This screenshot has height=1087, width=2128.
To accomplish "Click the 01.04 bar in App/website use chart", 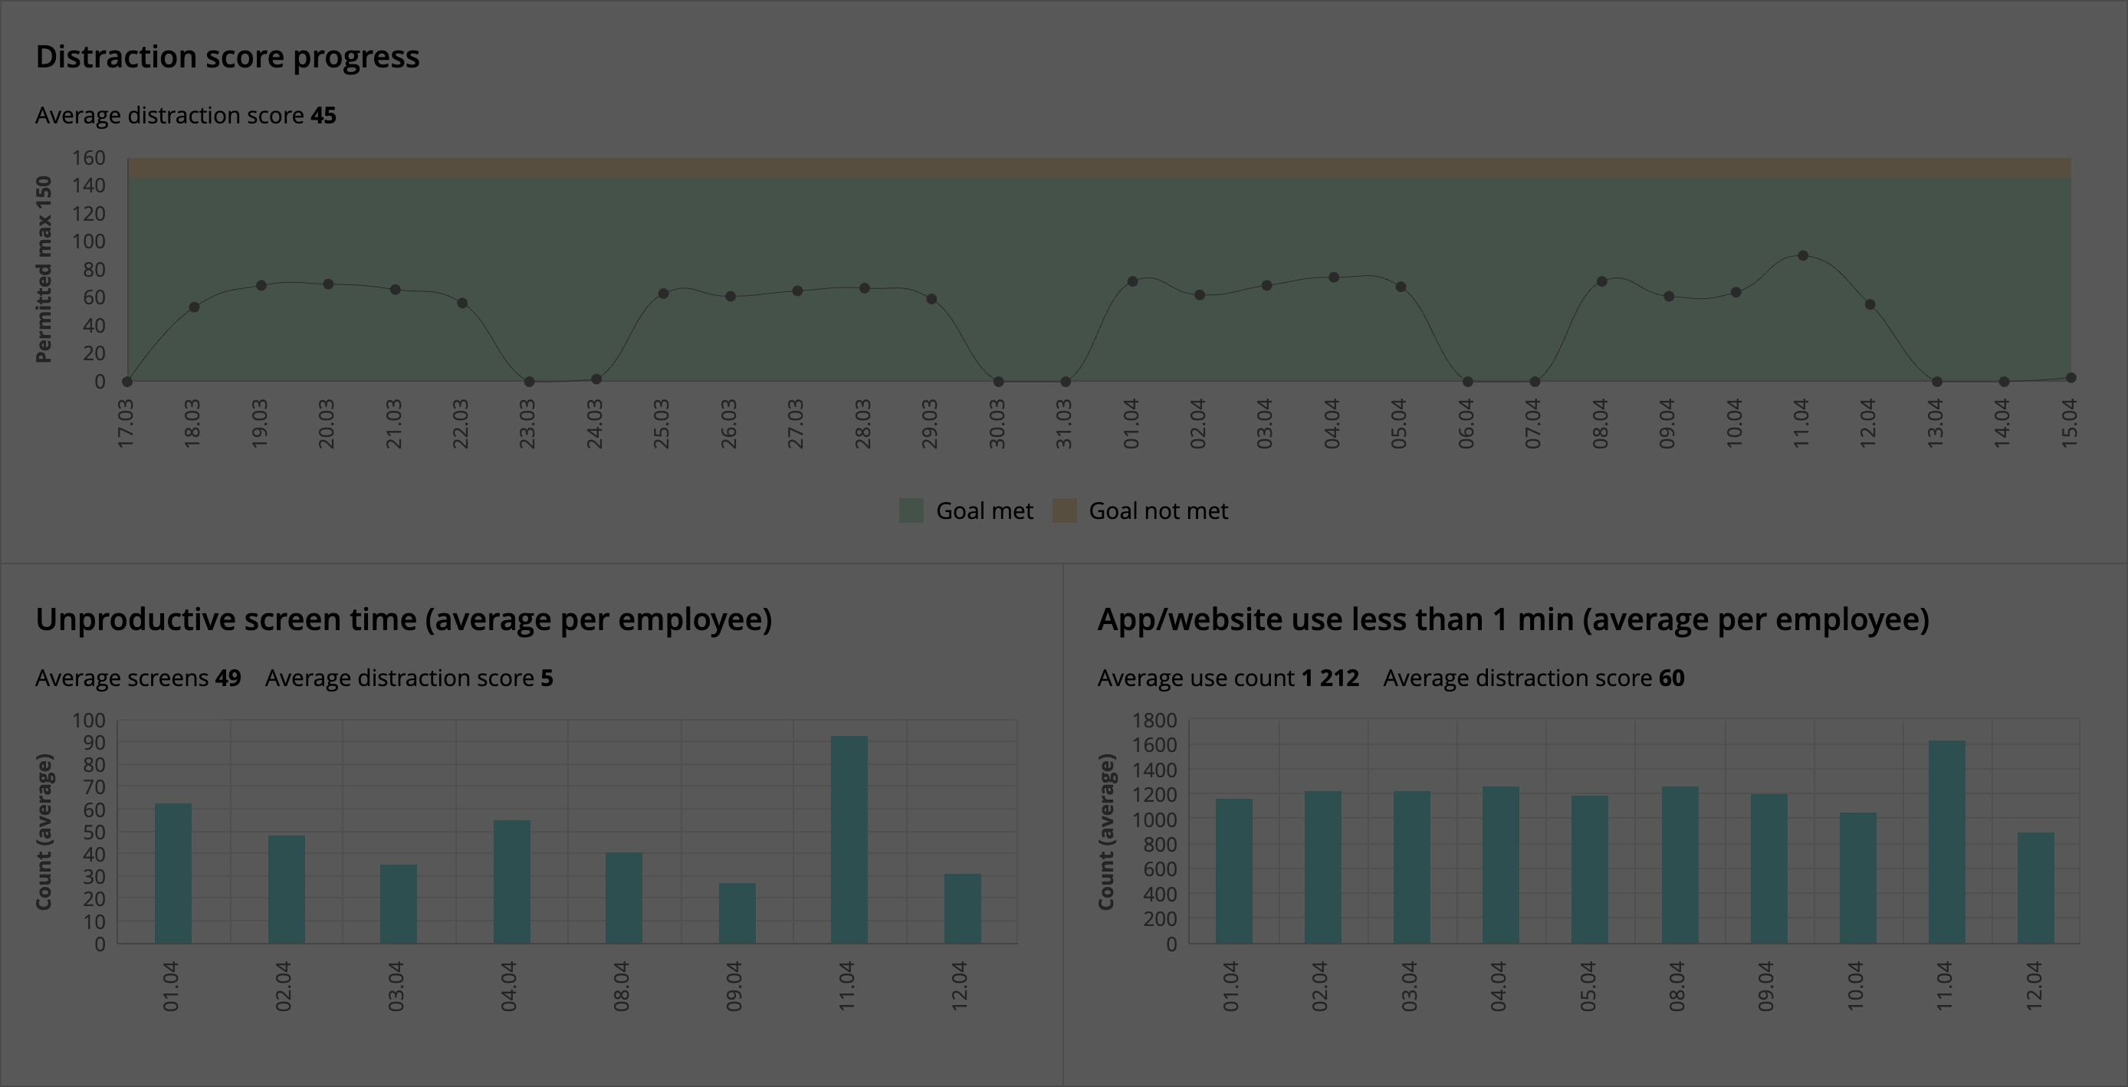I will pos(1234,871).
